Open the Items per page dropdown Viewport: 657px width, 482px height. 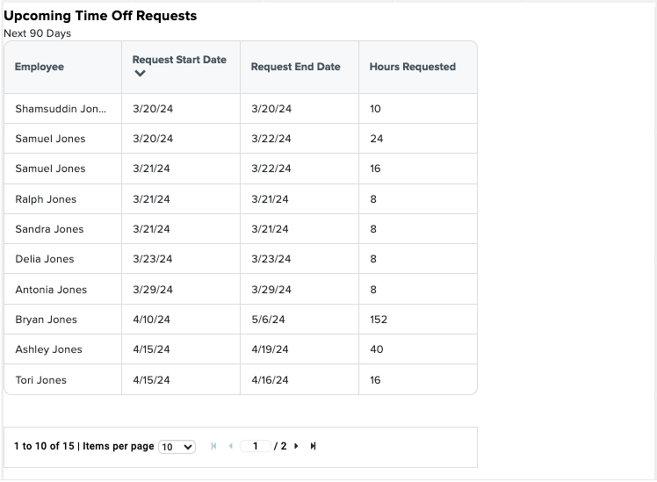point(177,447)
